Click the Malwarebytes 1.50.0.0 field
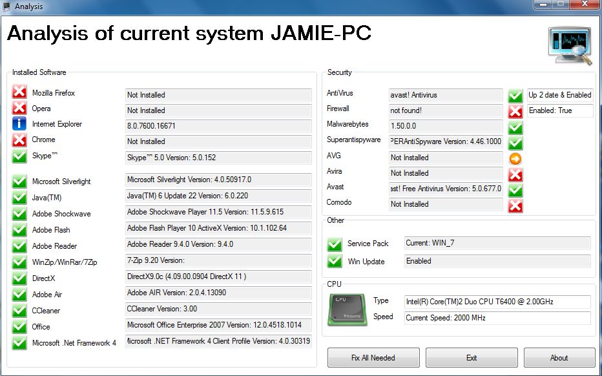This screenshot has width=602, height=376. (446, 126)
